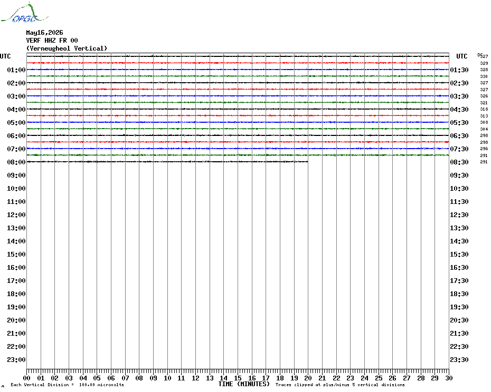Viewport: 491px width, 392px height.
Task: Select the Each Vertical Division scale note
Action: [x=68, y=385]
